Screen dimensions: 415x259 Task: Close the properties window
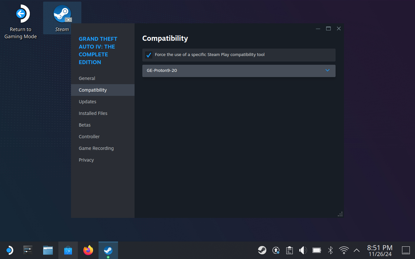pos(339,28)
